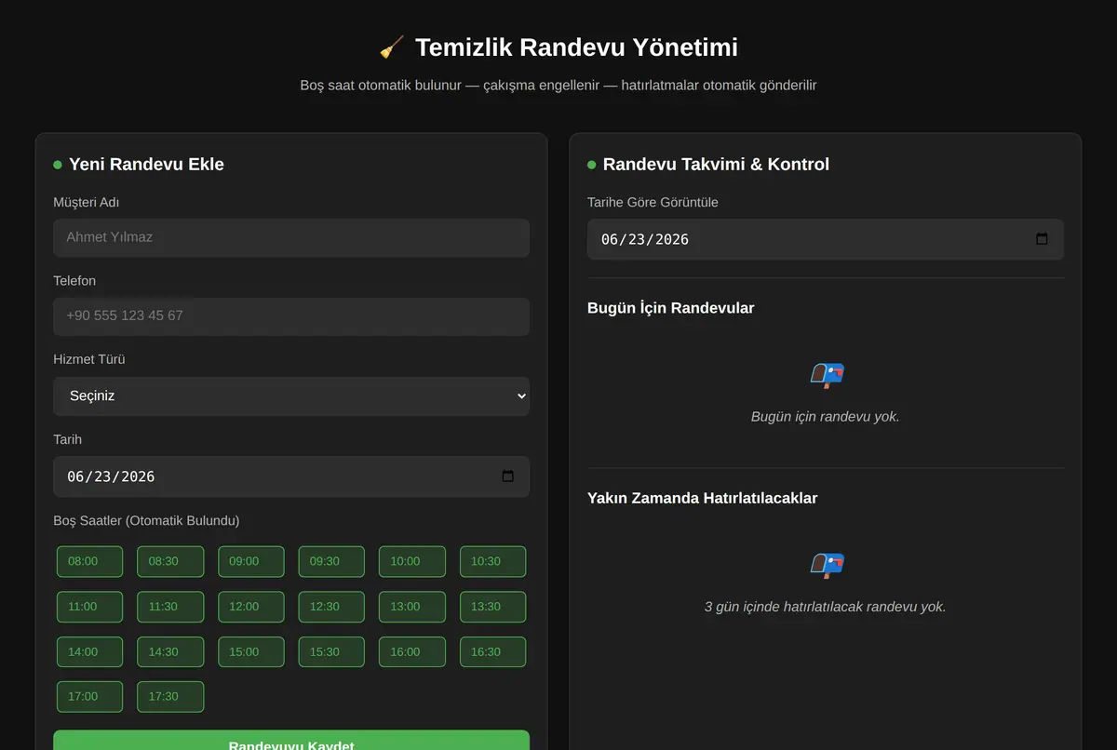Select the 12:30 time slot
1117x750 pixels.
pos(331,607)
